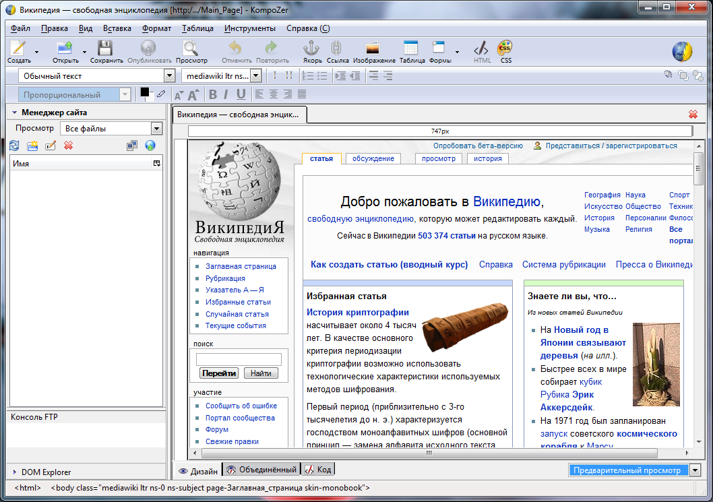Viewport: 713px width, 502px height.
Task: Open a file with the Открыть icon
Action: click(65, 49)
